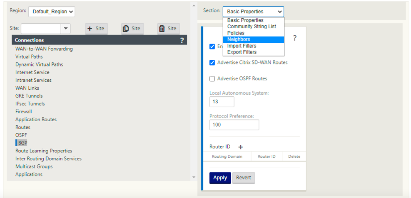Open GRE Tunnels
The width and height of the screenshot is (411, 198).
tap(29, 96)
